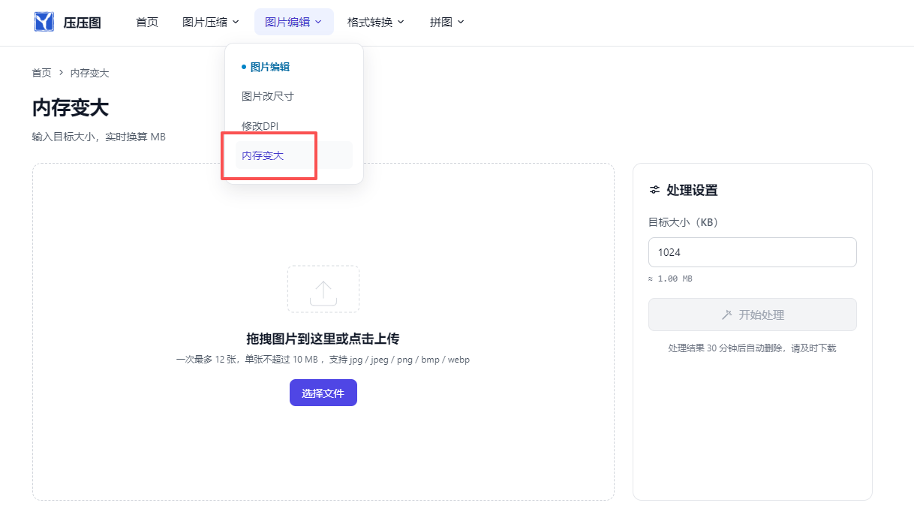This screenshot has height=515, width=914.
Task: Collapse the 图片编辑 dropdown menu
Action: (293, 22)
